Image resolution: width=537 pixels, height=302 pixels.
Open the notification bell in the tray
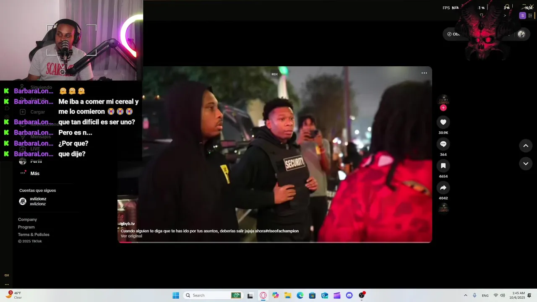click(x=529, y=295)
